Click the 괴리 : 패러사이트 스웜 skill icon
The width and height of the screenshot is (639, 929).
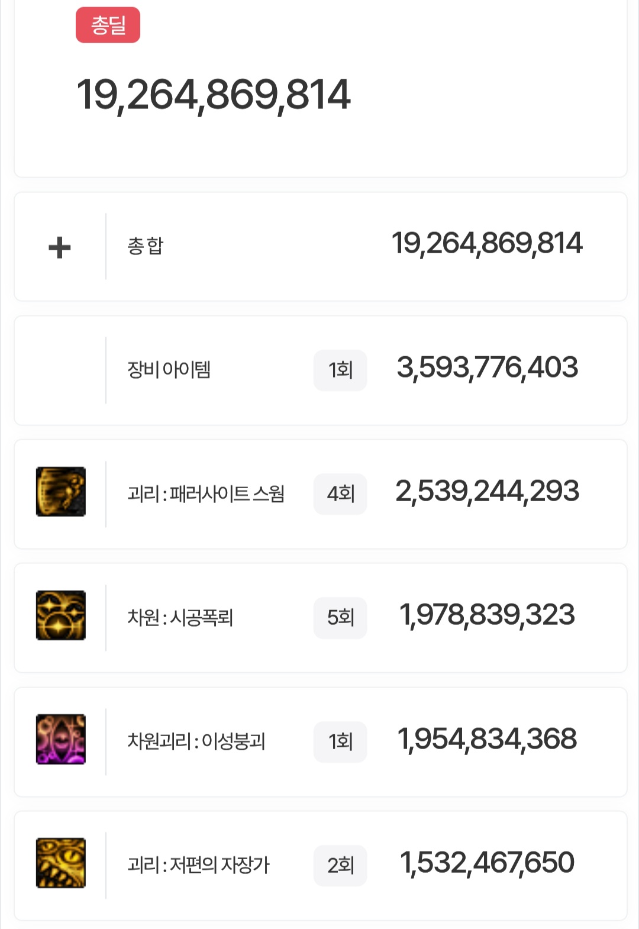(x=61, y=492)
